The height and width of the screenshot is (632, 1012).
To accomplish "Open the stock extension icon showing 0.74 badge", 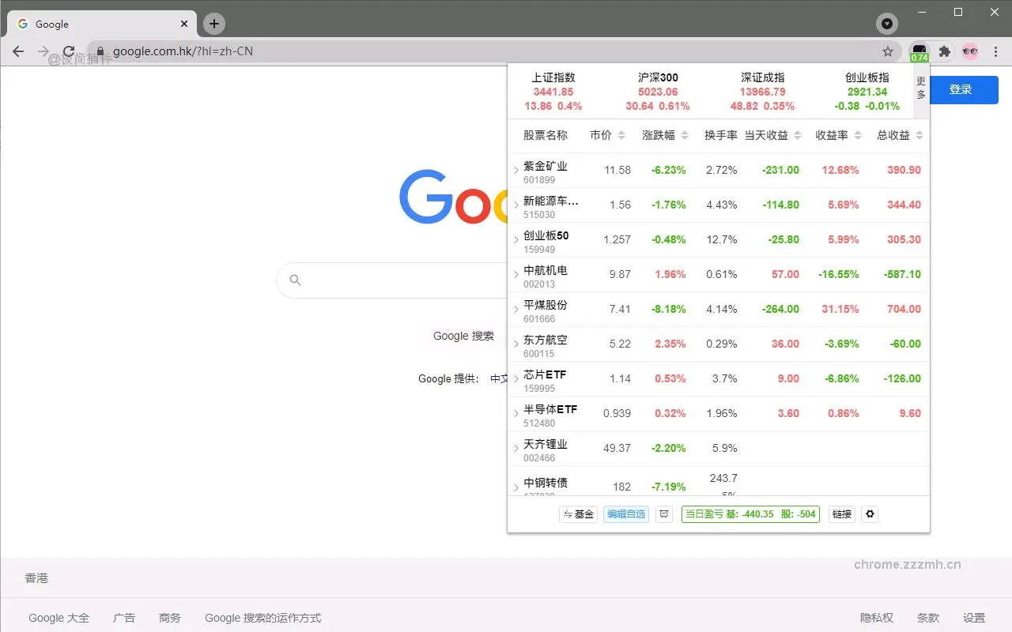I will pyautogui.click(x=919, y=51).
